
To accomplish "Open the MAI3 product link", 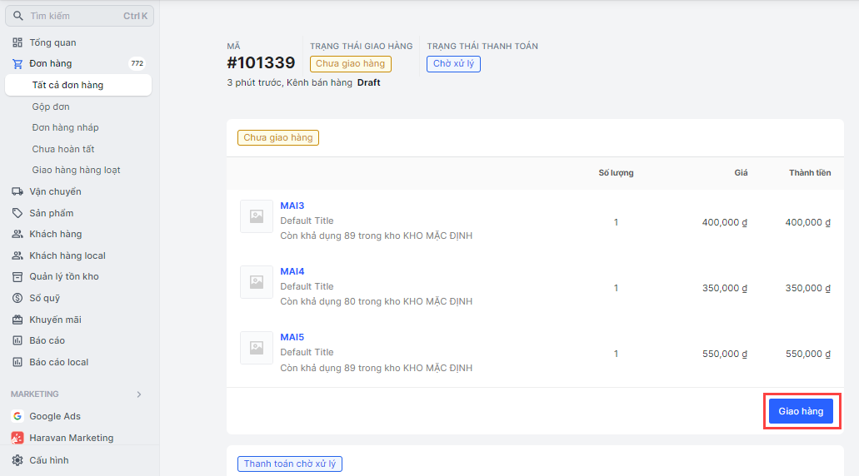I will tap(292, 206).
